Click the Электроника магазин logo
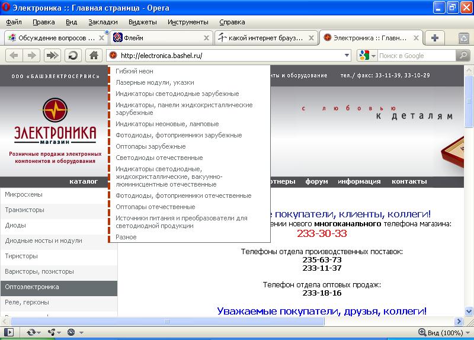This screenshot has width=474, height=340. point(55,121)
